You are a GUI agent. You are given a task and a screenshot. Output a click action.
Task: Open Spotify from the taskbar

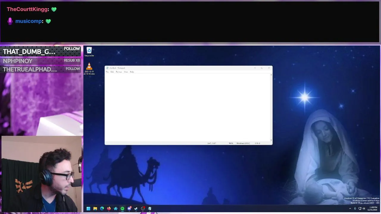pyautogui.click(x=122, y=209)
